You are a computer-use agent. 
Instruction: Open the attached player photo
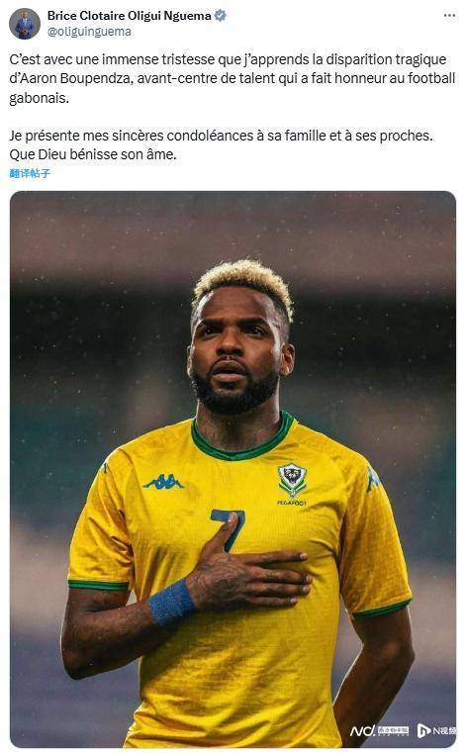232,469
